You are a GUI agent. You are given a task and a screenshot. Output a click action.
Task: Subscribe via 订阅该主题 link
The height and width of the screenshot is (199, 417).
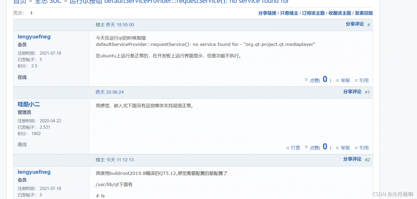[x=313, y=13]
